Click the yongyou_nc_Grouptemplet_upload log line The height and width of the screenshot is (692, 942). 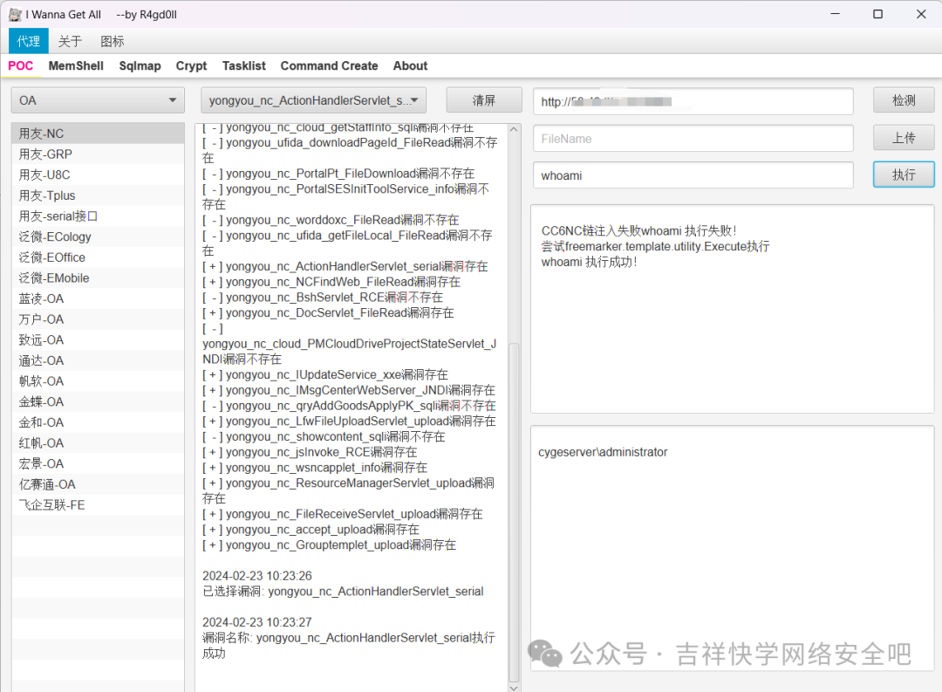(x=329, y=545)
